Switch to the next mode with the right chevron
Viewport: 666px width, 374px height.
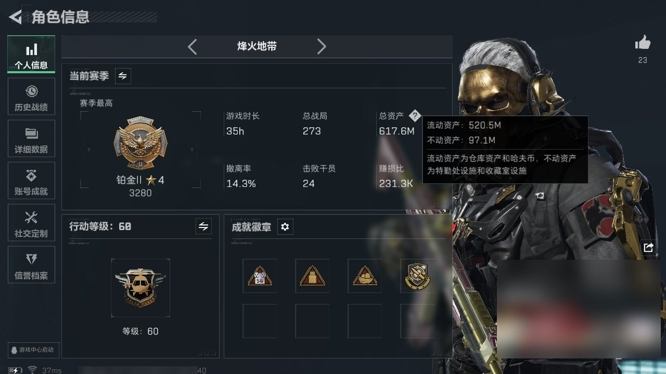coord(322,47)
